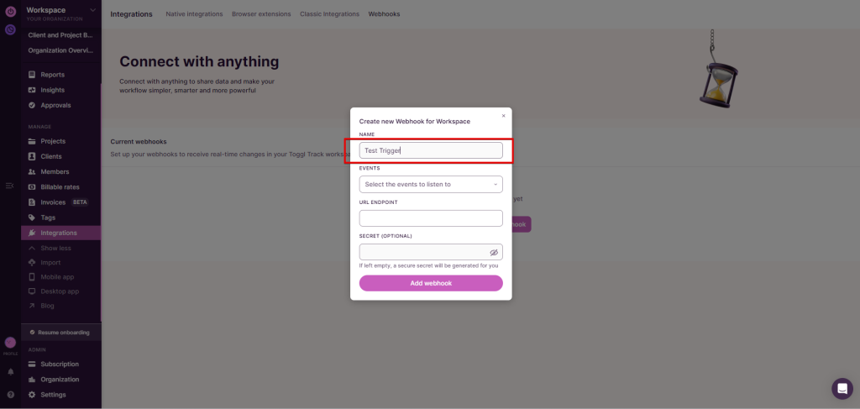The image size is (860, 409).
Task: Close the Create new Webhook dialog
Action: pyautogui.click(x=503, y=116)
